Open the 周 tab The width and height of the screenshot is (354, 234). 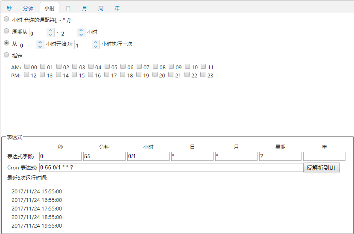101,9
